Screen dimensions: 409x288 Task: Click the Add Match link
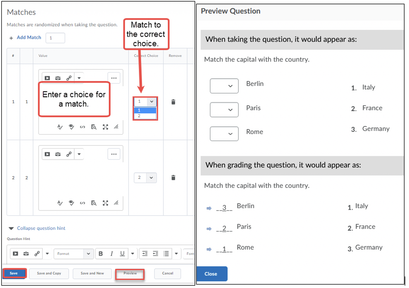tap(29, 37)
